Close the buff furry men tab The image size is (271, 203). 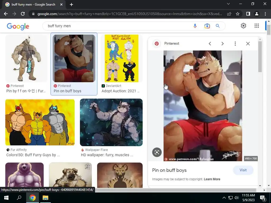[61, 4]
